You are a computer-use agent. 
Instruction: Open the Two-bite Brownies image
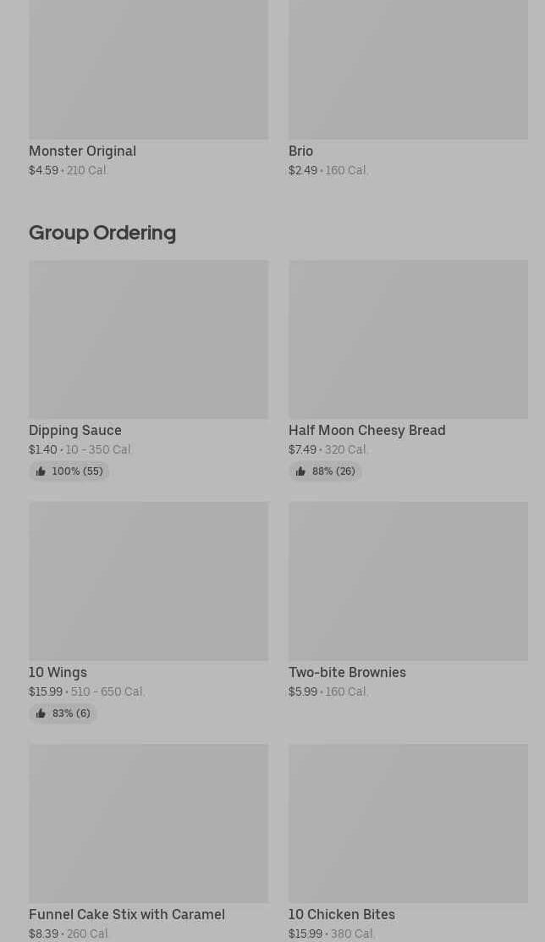[408, 581]
